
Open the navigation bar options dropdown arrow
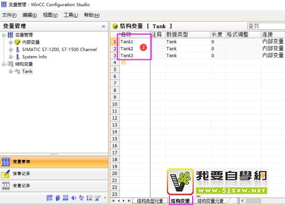pos(105,198)
